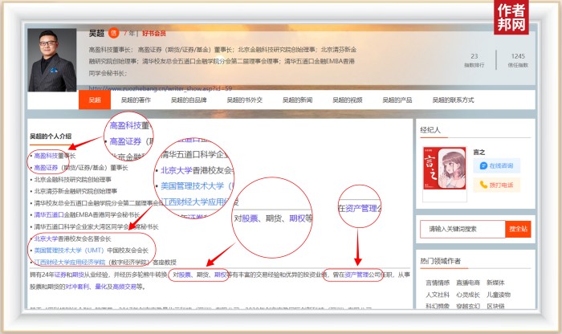Click the 江西财经大学应用经济学院 link
Screen dimensions: 562x334
tap(68, 262)
